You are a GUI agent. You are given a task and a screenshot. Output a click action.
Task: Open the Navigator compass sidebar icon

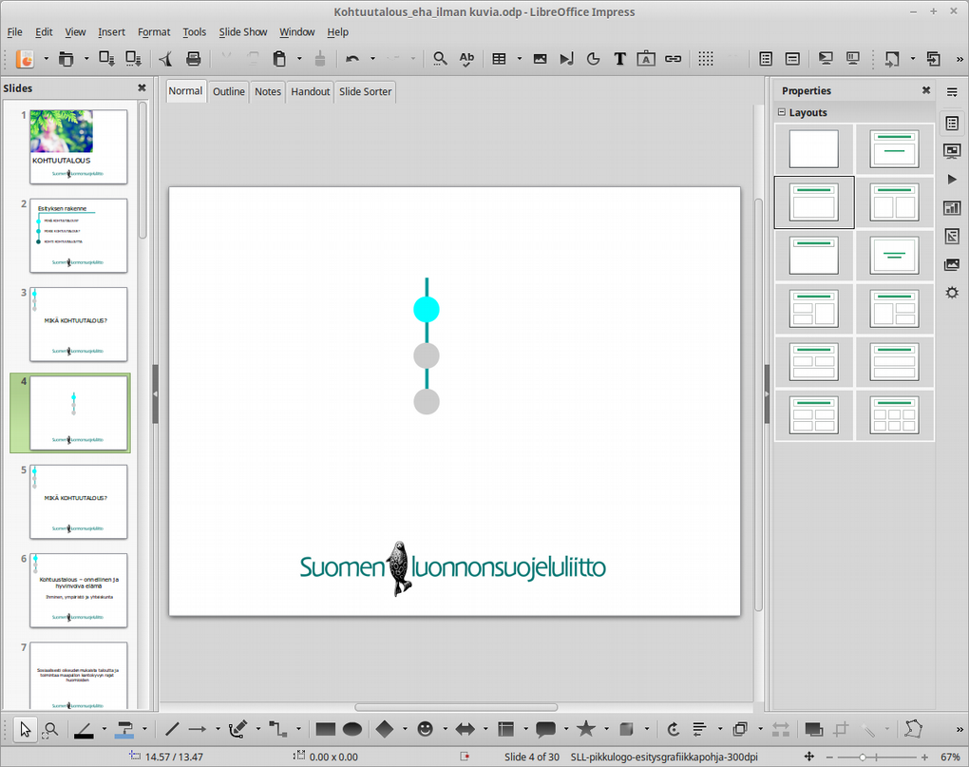(x=952, y=293)
